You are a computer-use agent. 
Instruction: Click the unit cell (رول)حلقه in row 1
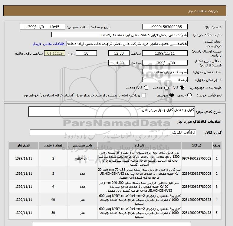83,158
